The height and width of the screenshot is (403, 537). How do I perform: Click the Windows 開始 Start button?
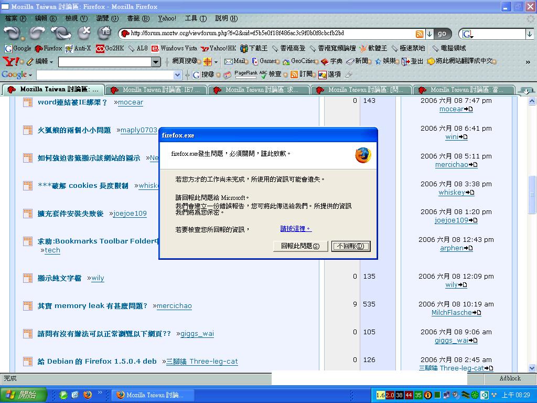pos(23,395)
